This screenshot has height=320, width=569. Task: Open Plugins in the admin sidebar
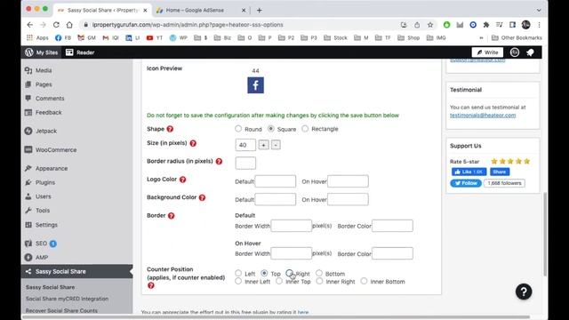45,182
